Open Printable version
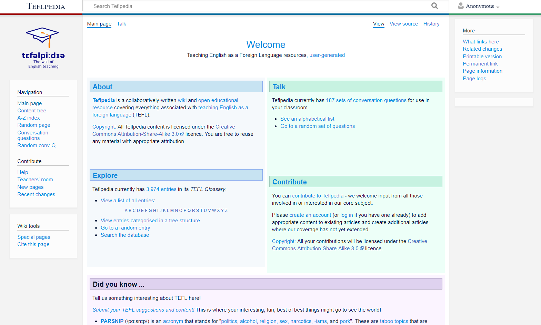541x325 pixels. tap(482, 57)
